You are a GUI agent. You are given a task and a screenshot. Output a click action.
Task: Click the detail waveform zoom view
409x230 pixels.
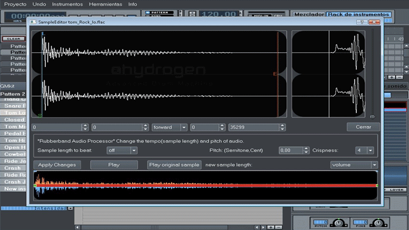(x=329, y=74)
